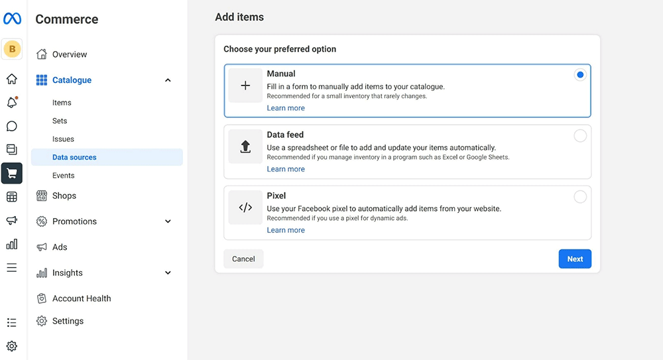Open the Home icon in left rail
This screenshot has height=360, width=663.
(12, 80)
